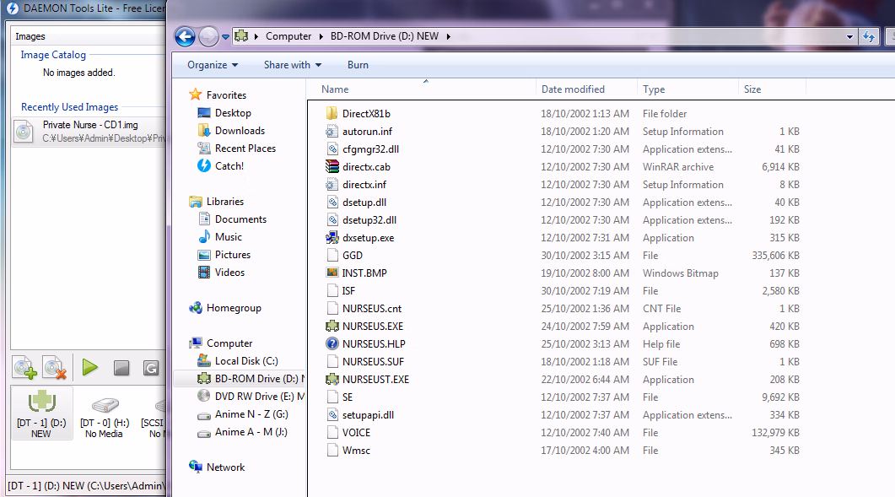
Task: Open the Documents library
Action: [240, 219]
